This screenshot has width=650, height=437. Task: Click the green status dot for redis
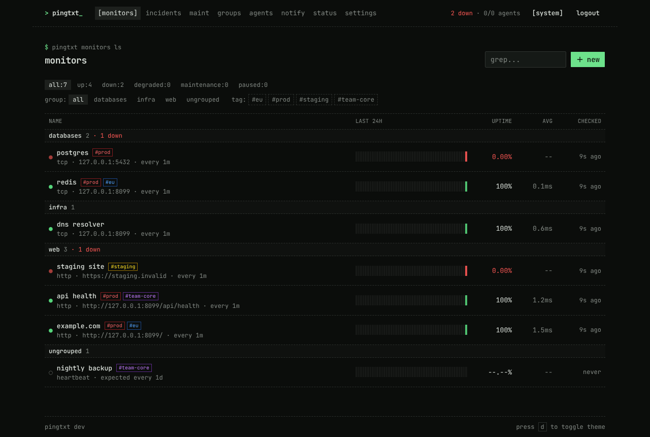51,186
